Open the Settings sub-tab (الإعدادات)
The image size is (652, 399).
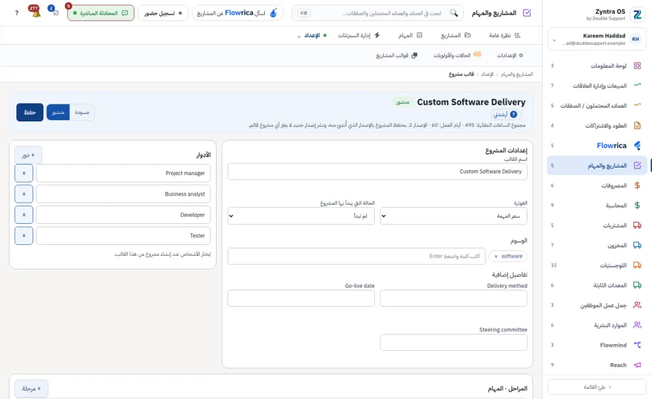pos(510,55)
